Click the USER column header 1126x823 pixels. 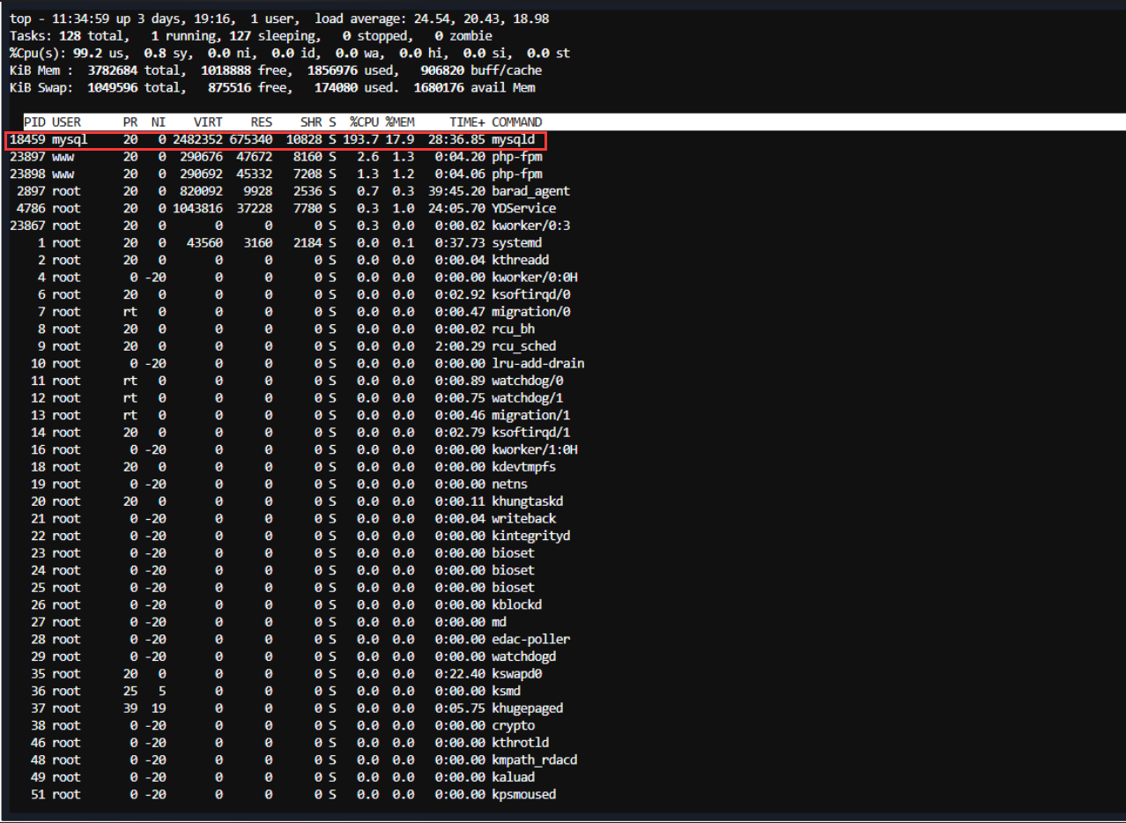click(66, 122)
